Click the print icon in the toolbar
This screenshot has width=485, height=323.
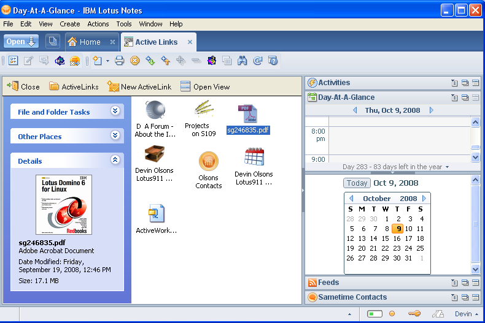click(x=120, y=61)
